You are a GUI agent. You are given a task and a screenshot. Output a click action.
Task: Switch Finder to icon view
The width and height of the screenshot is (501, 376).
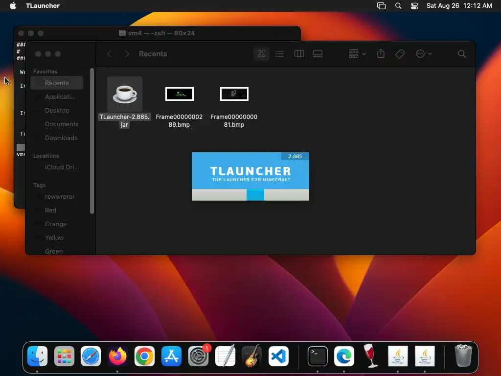point(261,54)
